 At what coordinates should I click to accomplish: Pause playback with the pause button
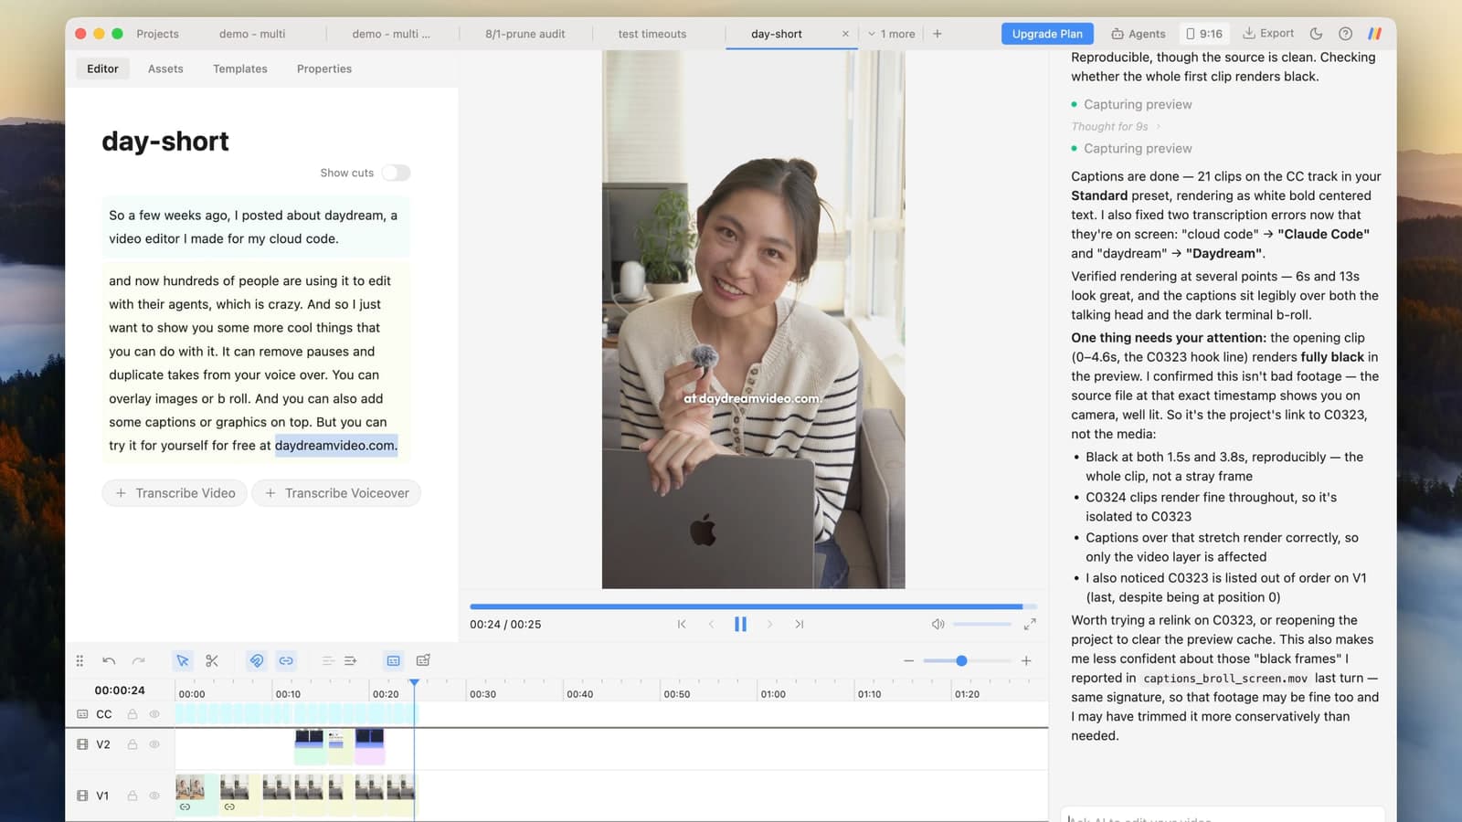tap(740, 624)
